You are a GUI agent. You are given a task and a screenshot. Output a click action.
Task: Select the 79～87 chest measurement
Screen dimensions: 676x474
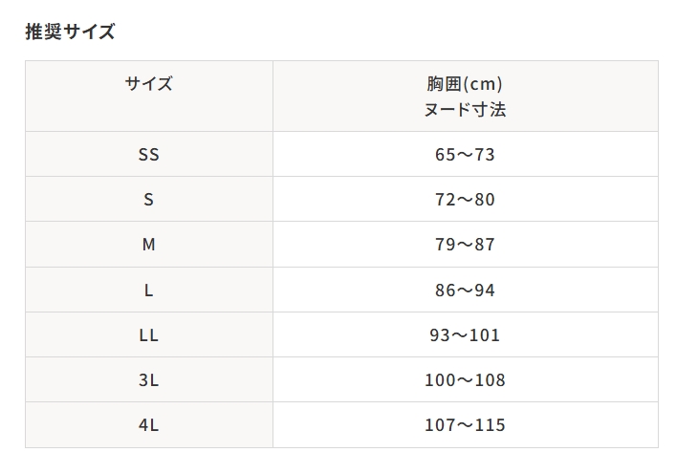point(465,245)
